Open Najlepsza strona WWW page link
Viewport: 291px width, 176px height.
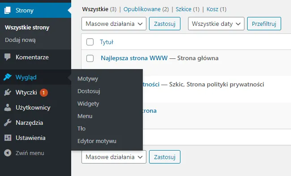pos(134,58)
